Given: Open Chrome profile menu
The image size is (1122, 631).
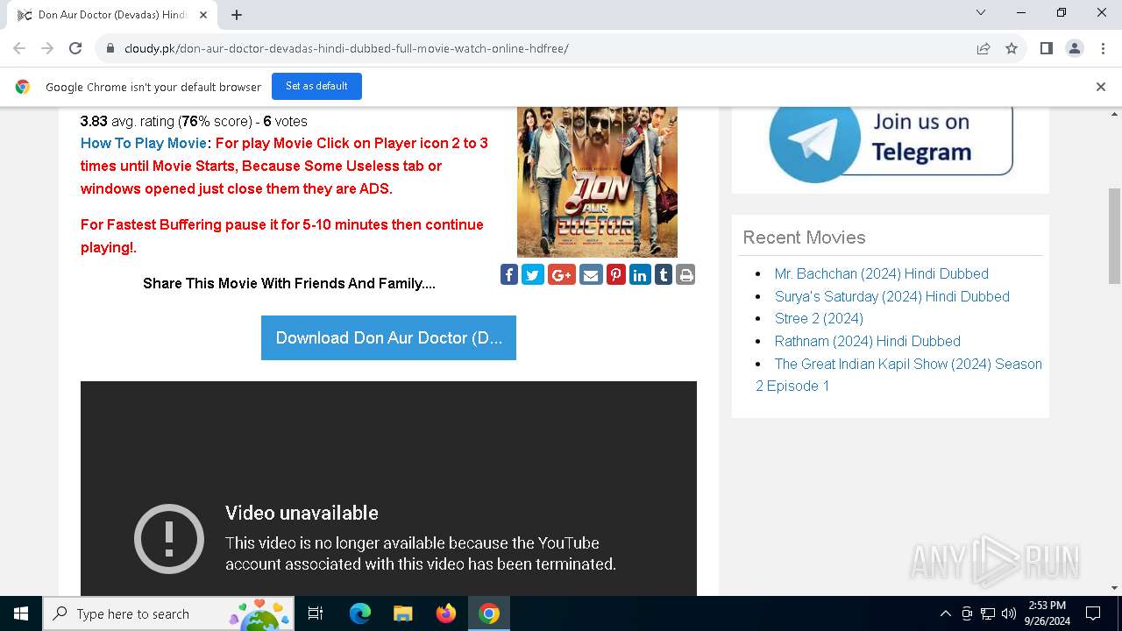Looking at the screenshot, I should coord(1075,48).
